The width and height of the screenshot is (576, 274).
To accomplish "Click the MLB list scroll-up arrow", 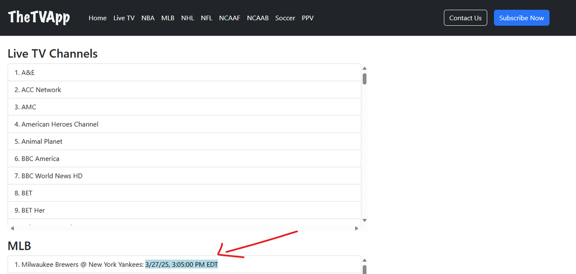I will point(364,261).
